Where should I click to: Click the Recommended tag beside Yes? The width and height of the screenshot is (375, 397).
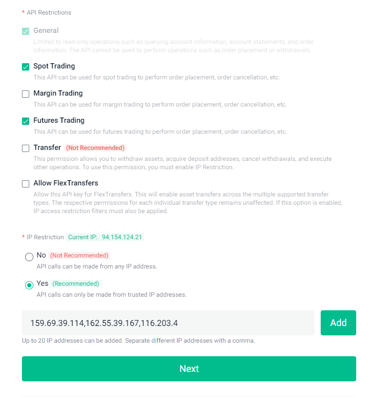[76, 284]
